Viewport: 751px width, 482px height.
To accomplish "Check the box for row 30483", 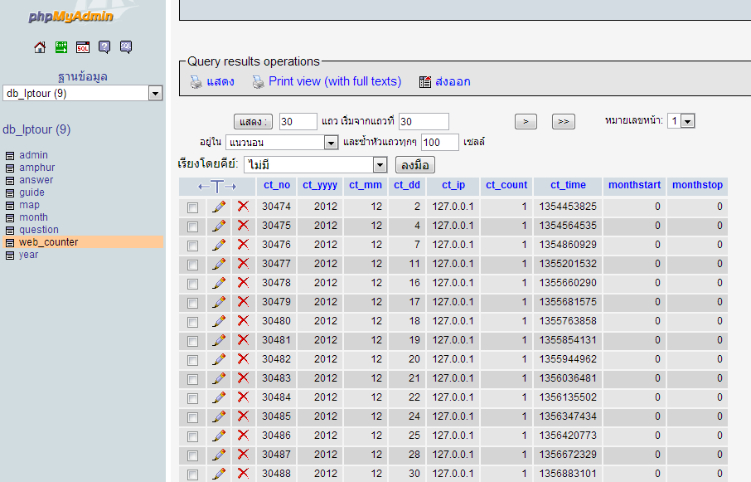I will 192,379.
